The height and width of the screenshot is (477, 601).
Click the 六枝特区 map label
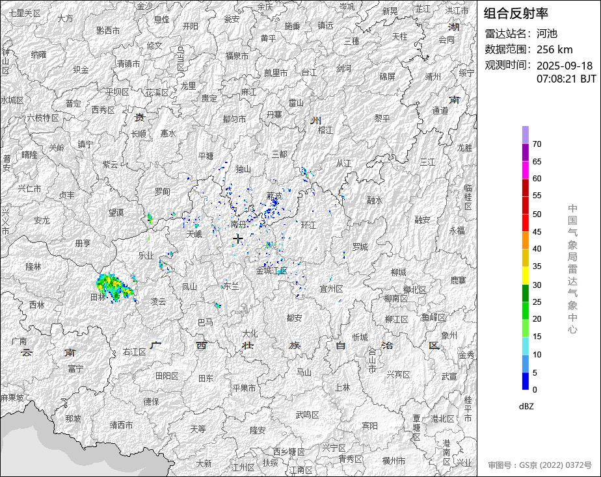click(42, 118)
